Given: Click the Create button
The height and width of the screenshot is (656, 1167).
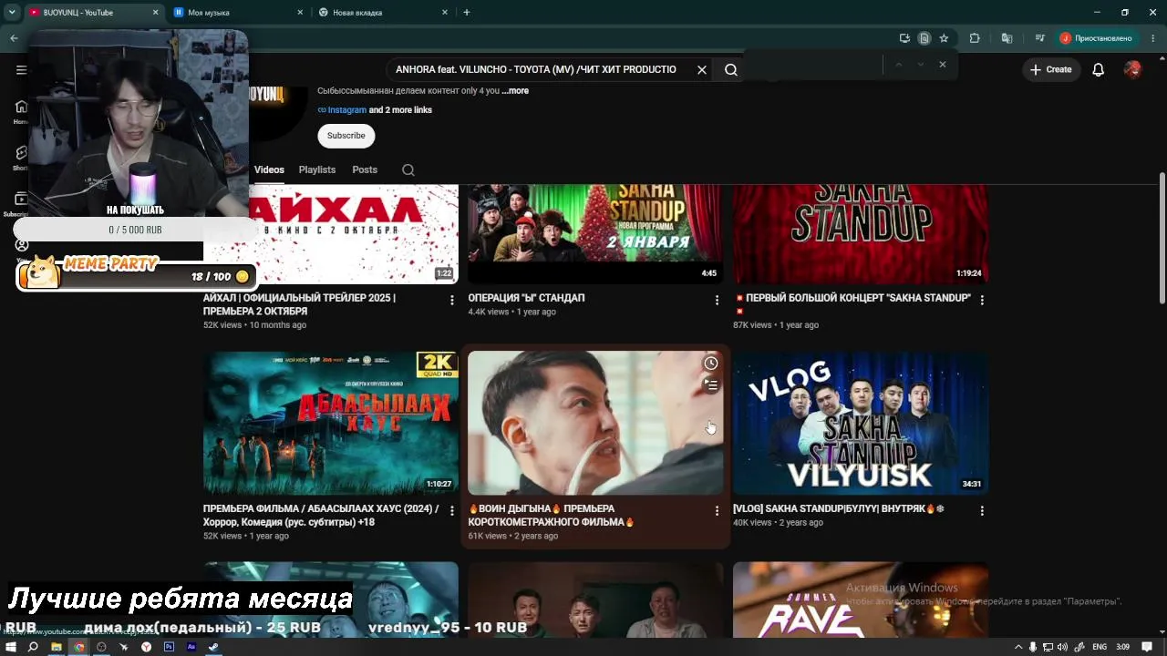Looking at the screenshot, I should (x=1051, y=69).
